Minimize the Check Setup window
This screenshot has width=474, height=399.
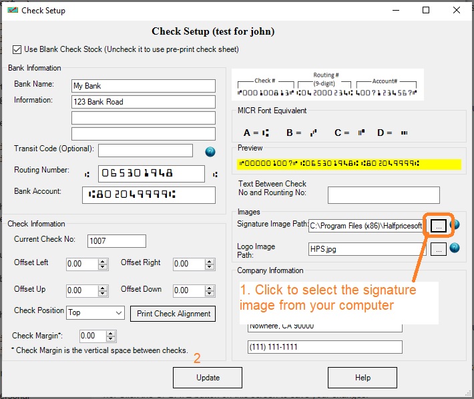(396, 10)
